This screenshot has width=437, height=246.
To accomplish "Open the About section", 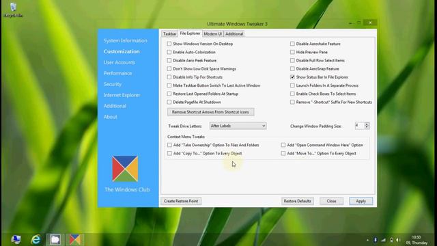I will [x=111, y=117].
